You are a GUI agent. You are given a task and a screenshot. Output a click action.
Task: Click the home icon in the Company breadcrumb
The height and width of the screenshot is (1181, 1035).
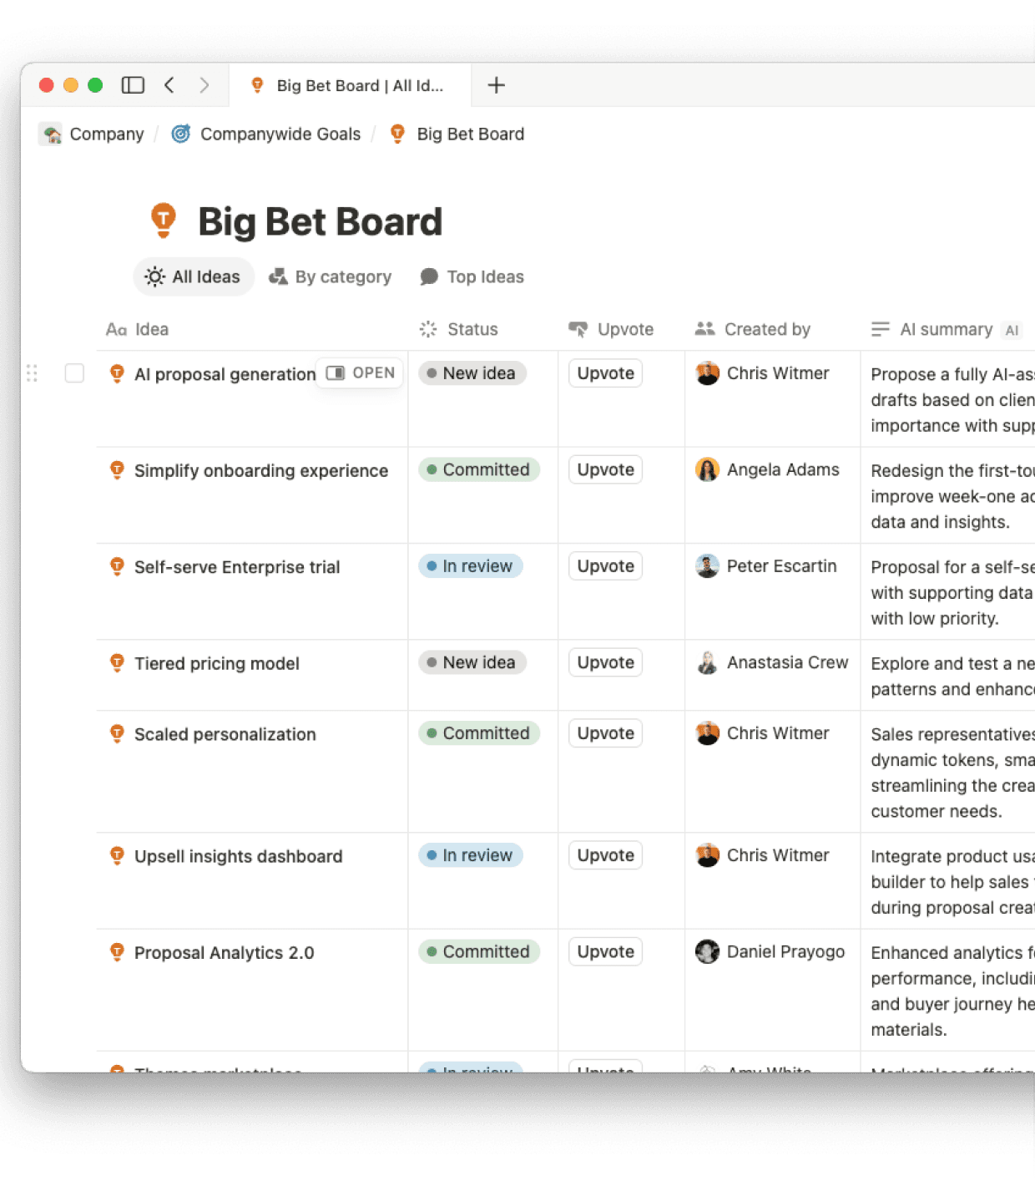click(50, 134)
